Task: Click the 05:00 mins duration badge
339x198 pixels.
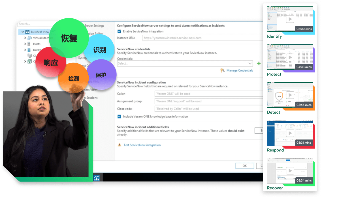Action: pos(304,29)
